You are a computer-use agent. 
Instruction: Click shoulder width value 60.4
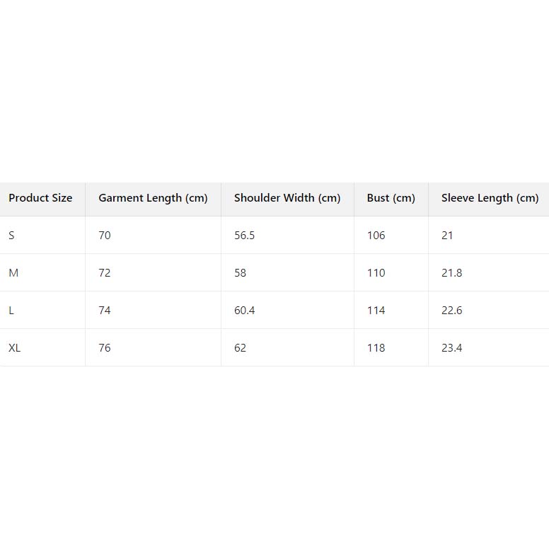244,311
